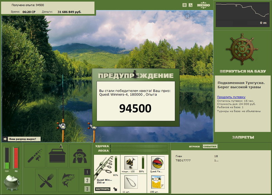Click the ship wheel return icon
The height and width of the screenshot is (195, 272).
click(x=242, y=49)
